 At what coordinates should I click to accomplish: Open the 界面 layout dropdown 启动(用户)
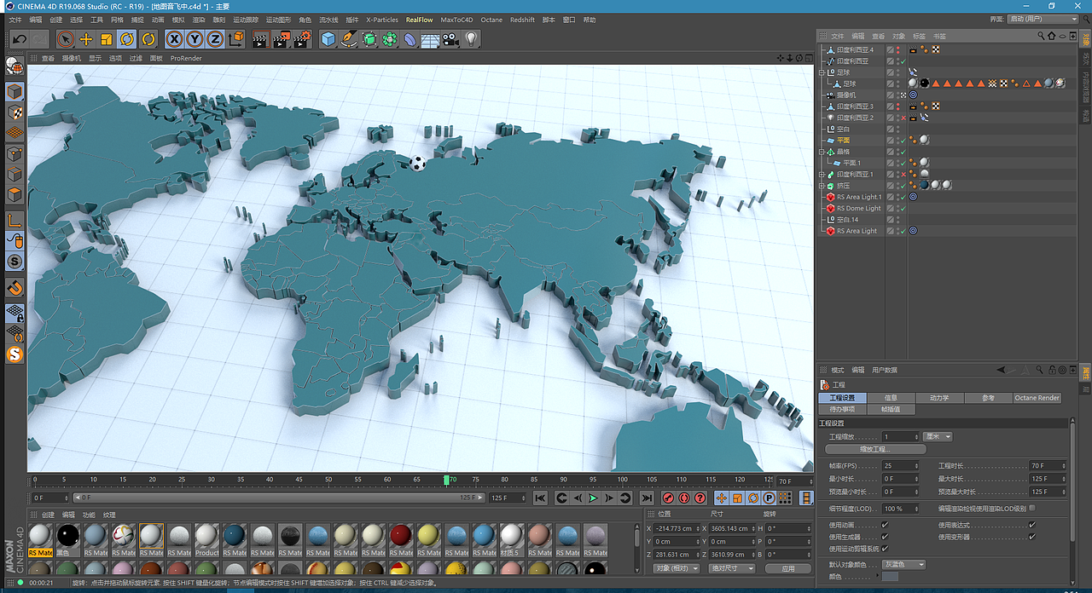click(1043, 19)
